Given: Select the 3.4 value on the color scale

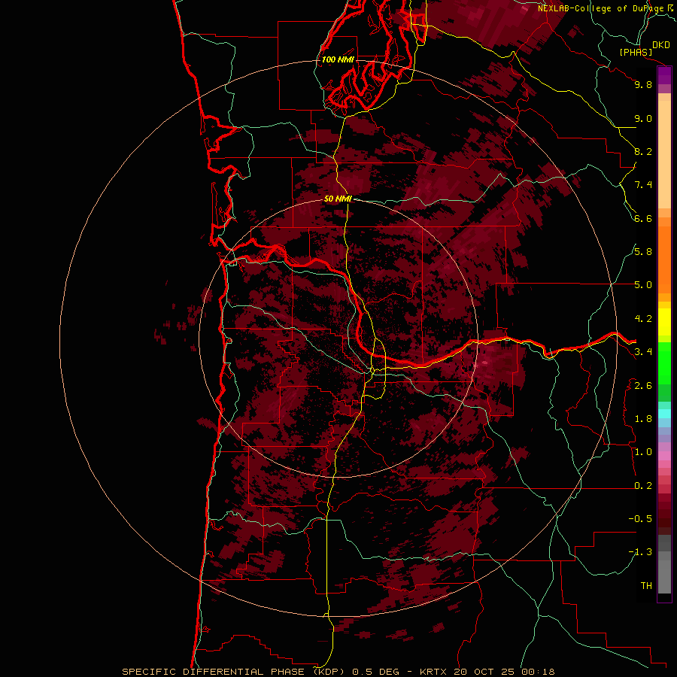Looking at the screenshot, I should (x=643, y=352).
